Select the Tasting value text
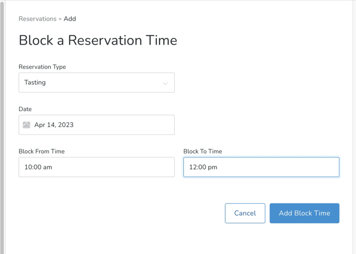This screenshot has width=356, height=254. click(x=35, y=83)
